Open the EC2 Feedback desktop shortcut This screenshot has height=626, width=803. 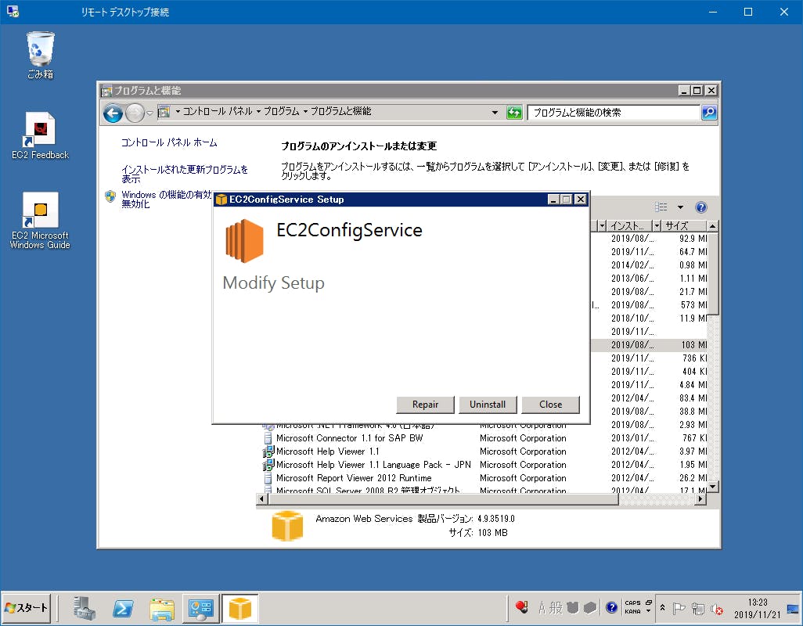(40, 135)
